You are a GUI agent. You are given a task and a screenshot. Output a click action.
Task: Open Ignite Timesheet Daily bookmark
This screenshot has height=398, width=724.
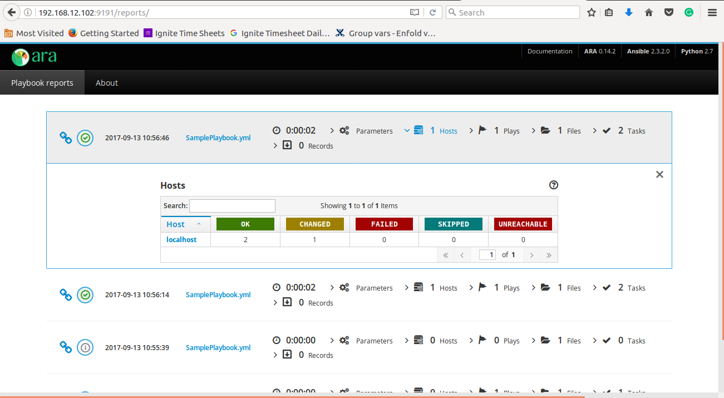click(x=279, y=33)
